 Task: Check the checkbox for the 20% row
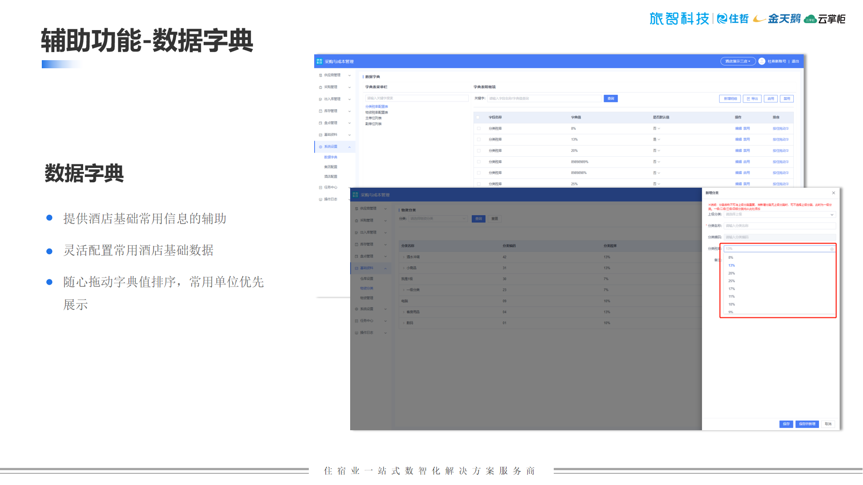tap(479, 151)
